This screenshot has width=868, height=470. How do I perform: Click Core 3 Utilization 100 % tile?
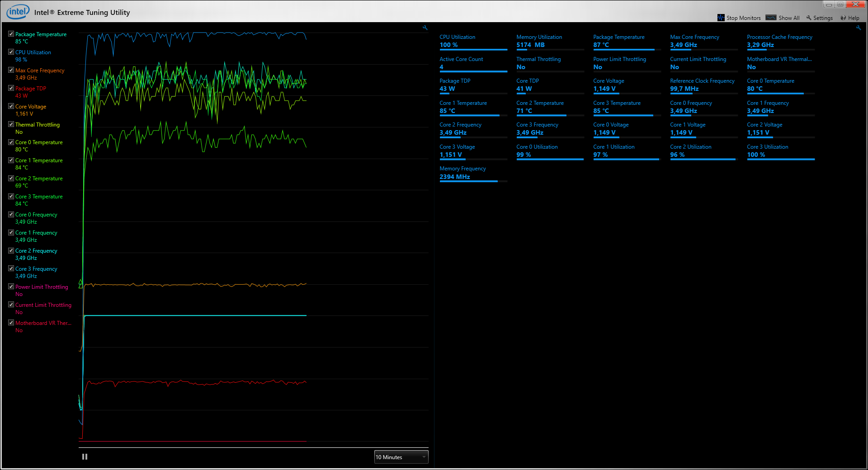781,151
